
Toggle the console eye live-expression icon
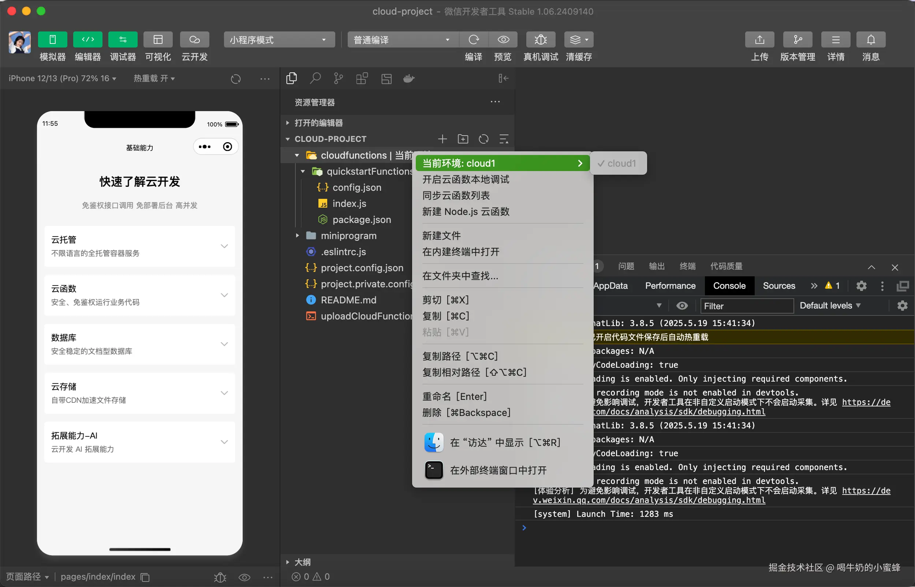click(x=682, y=306)
